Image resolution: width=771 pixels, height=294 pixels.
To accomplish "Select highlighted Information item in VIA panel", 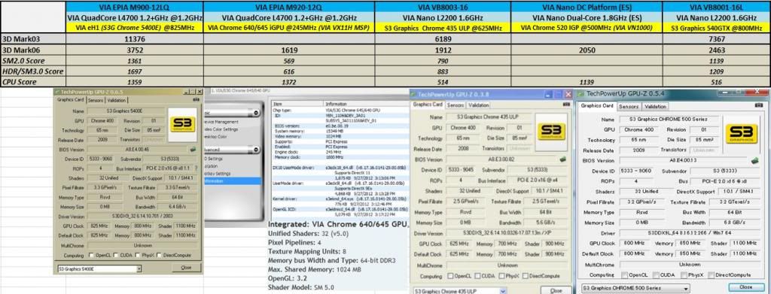I will [233, 180].
